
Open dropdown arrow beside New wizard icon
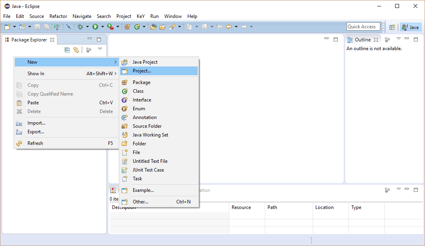point(14,27)
